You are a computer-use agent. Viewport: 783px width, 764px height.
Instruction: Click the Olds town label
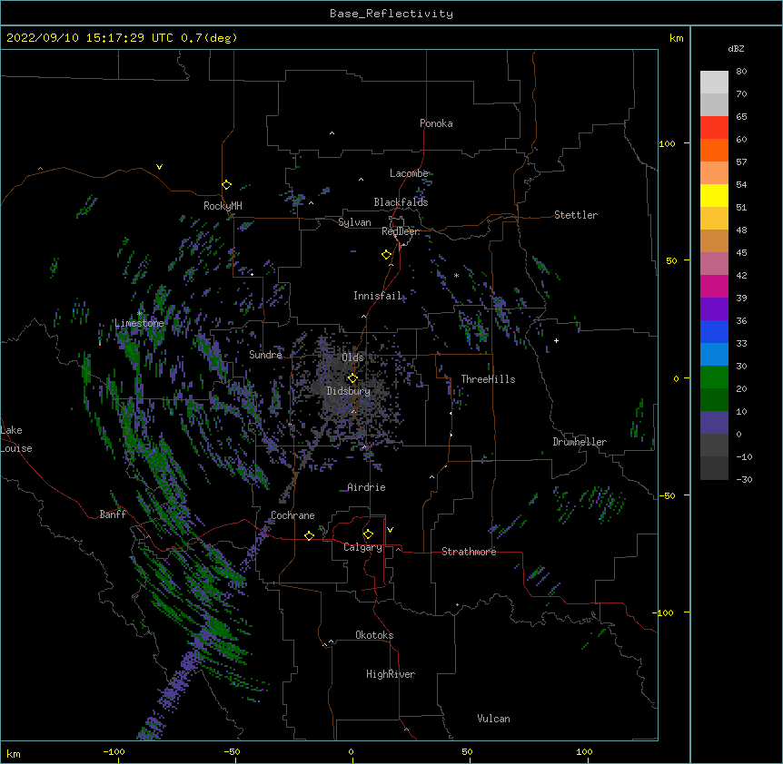[352, 358]
